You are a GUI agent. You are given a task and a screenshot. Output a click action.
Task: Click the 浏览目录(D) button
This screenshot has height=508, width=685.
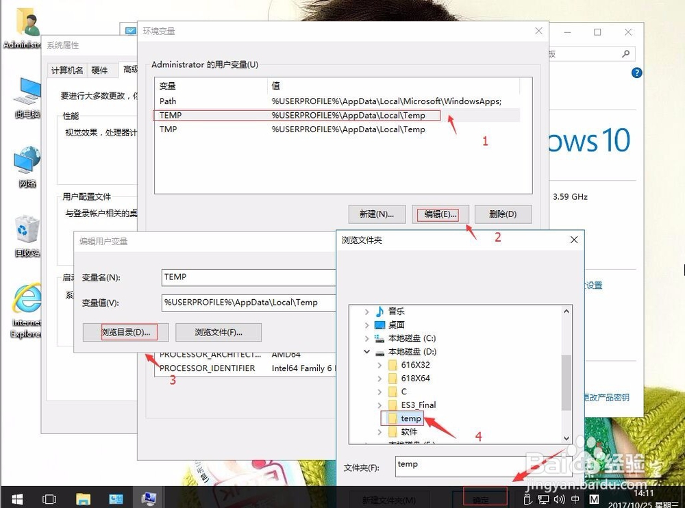click(x=125, y=331)
